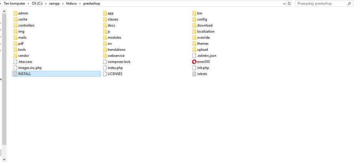
Task: Go to htdocs in breadcrumb
Action: (71, 4)
